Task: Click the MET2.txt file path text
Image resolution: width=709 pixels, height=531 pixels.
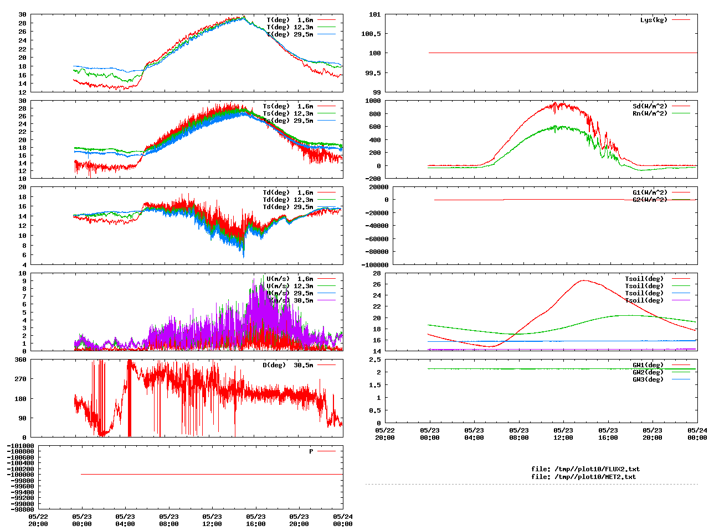Action: click(583, 477)
